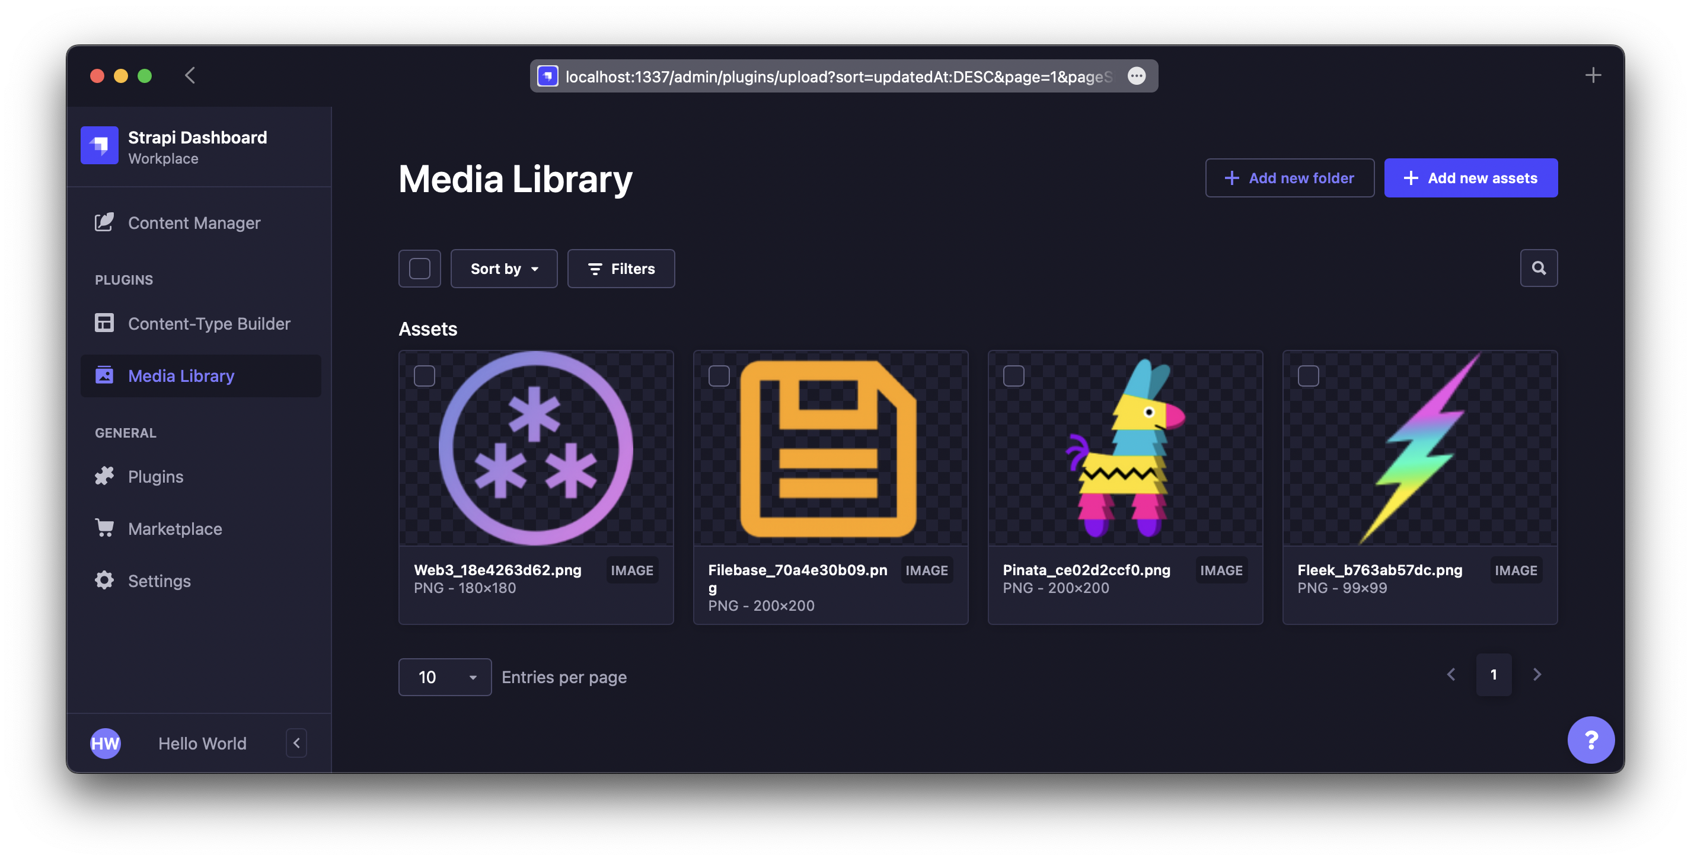Click the Settings gear icon
1691x861 pixels.
pos(104,580)
